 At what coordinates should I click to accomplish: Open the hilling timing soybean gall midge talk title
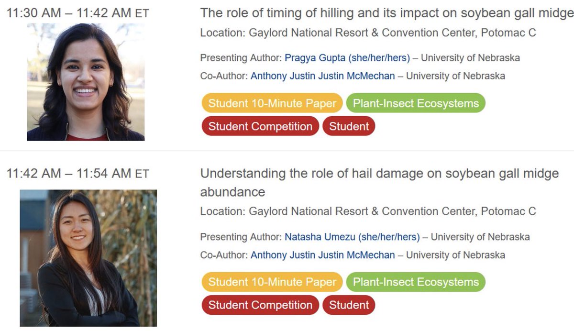tap(386, 13)
